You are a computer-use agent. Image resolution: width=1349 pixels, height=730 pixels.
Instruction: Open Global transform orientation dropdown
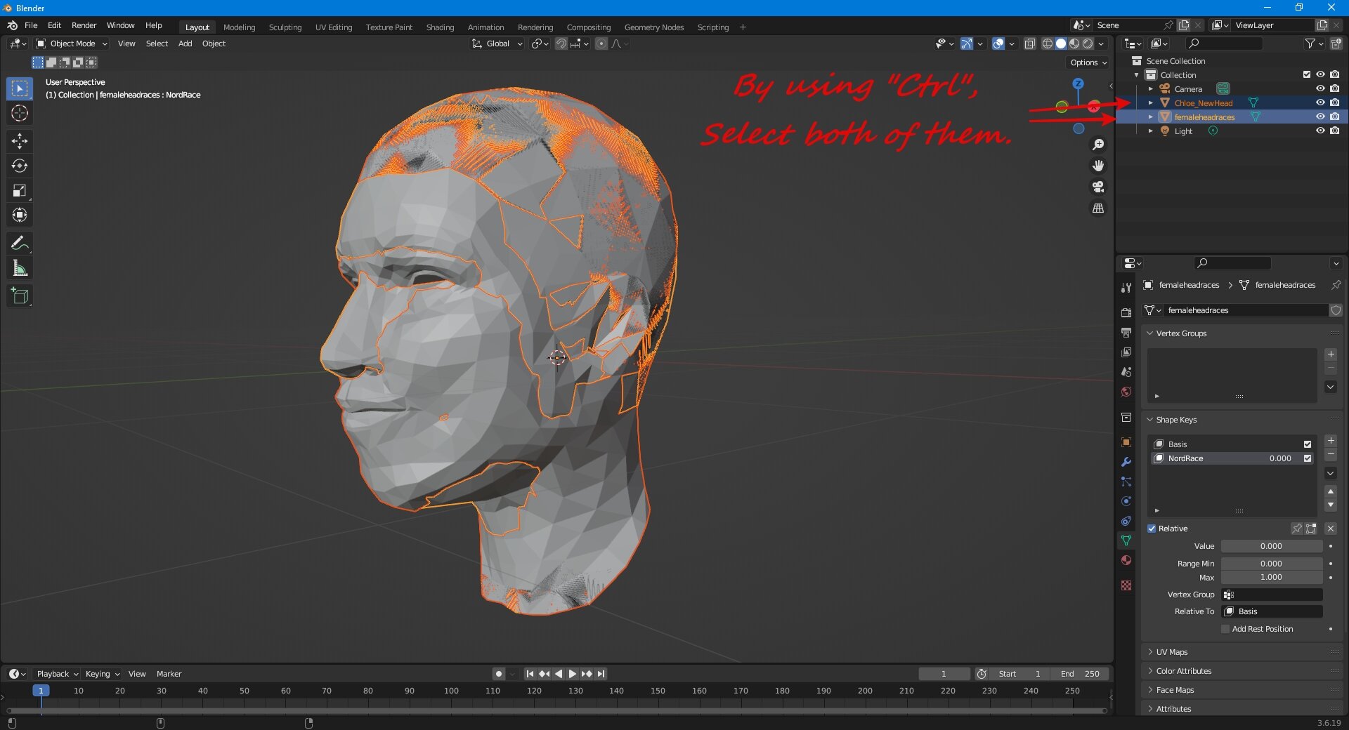click(497, 44)
